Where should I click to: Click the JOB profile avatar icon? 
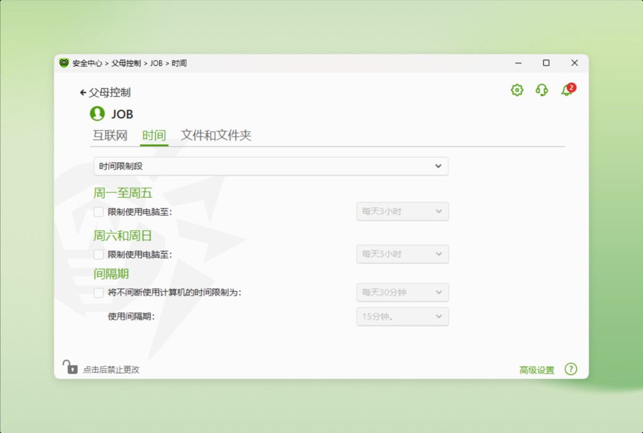pos(96,114)
